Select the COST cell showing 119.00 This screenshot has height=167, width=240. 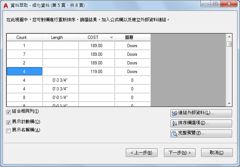(x=97, y=71)
